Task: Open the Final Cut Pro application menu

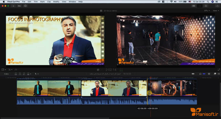Action: point(14,2)
